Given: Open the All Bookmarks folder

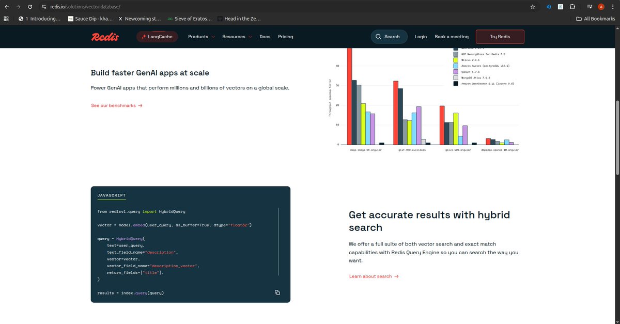Looking at the screenshot, I should point(596,19).
